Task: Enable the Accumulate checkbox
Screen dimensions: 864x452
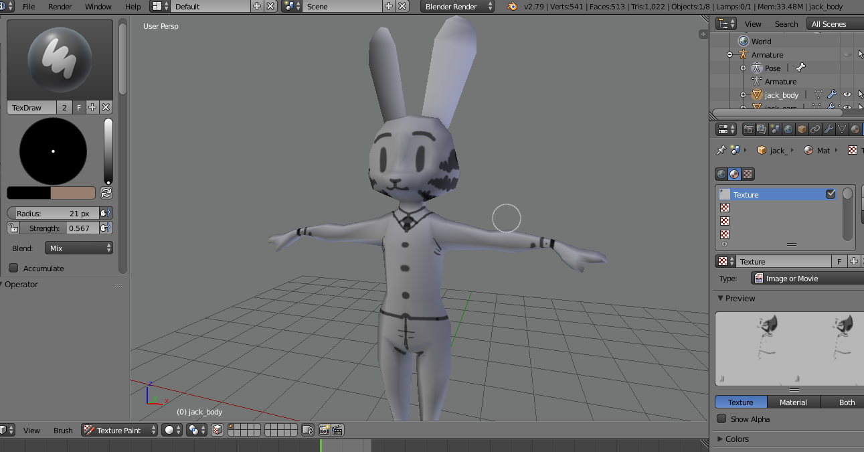Action: 13,269
